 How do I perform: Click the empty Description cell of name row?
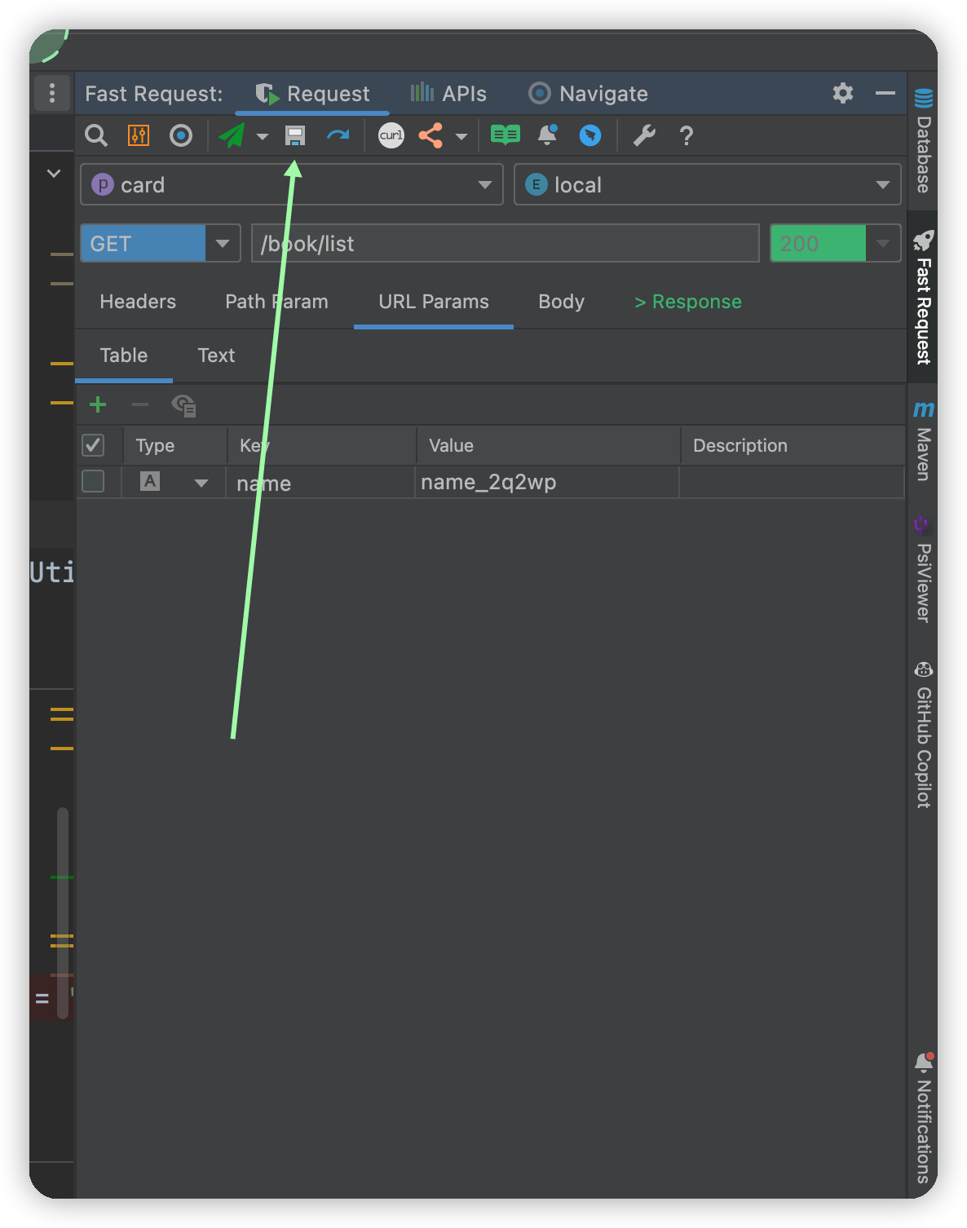click(x=792, y=483)
